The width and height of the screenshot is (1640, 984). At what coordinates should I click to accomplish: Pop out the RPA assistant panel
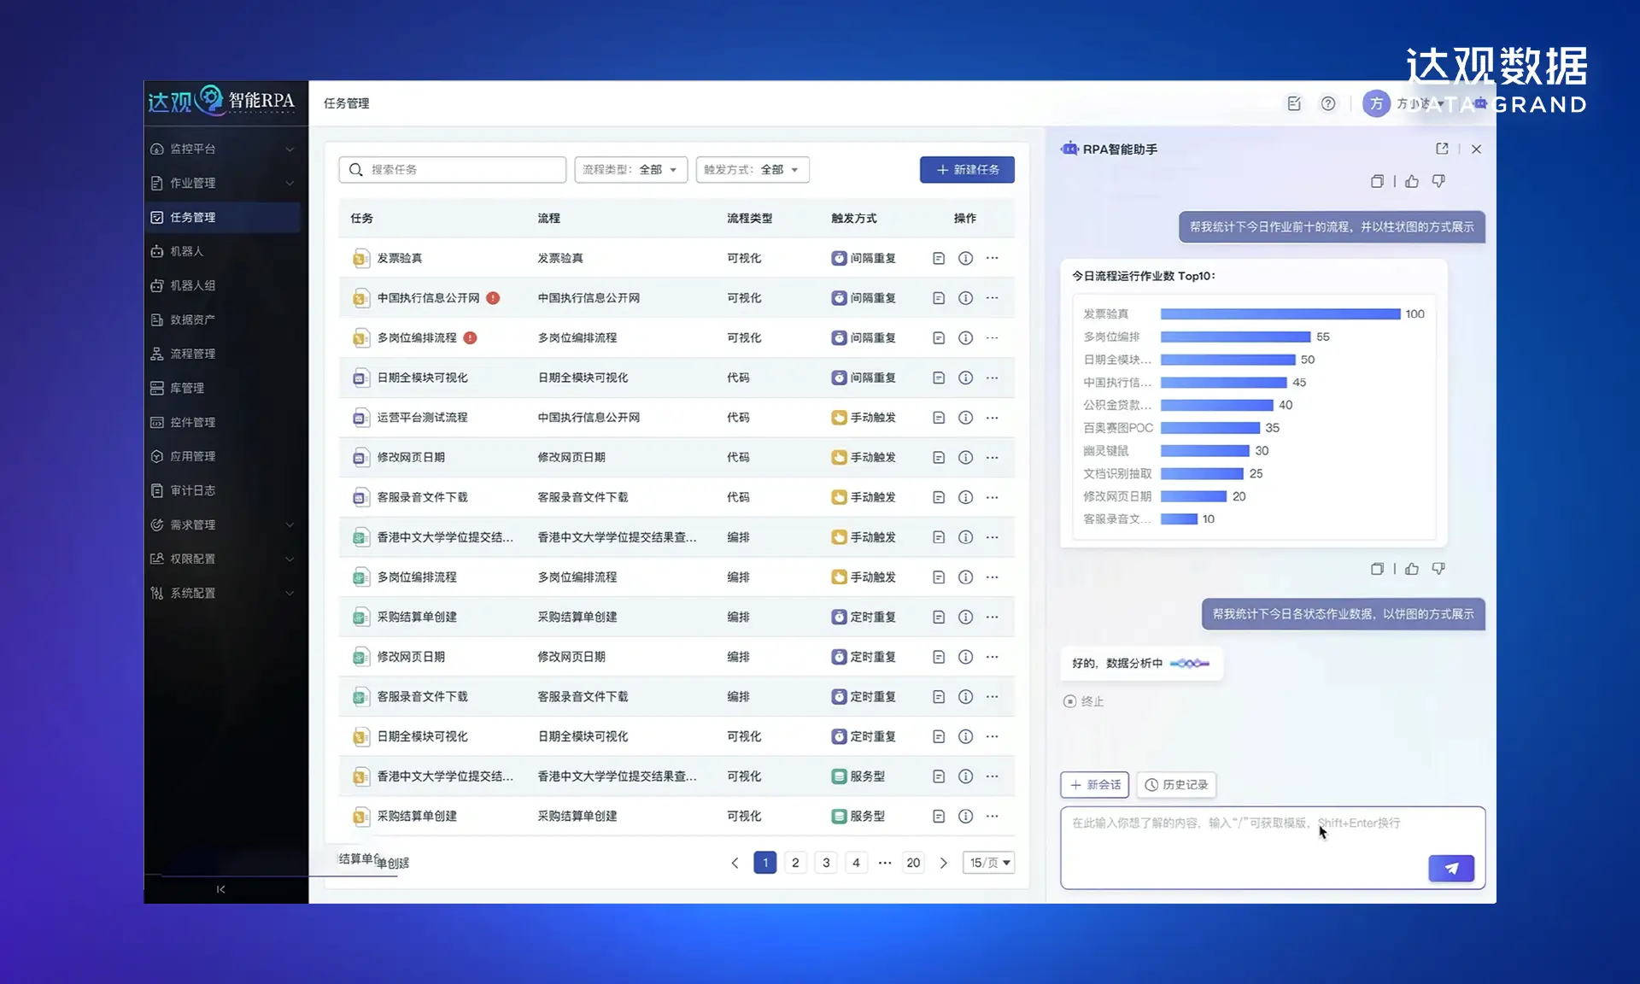[1442, 149]
